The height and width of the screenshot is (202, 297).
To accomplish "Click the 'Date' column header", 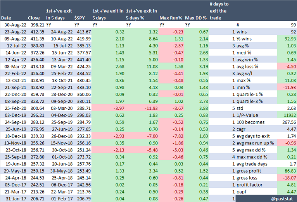I will tap(6, 18).
